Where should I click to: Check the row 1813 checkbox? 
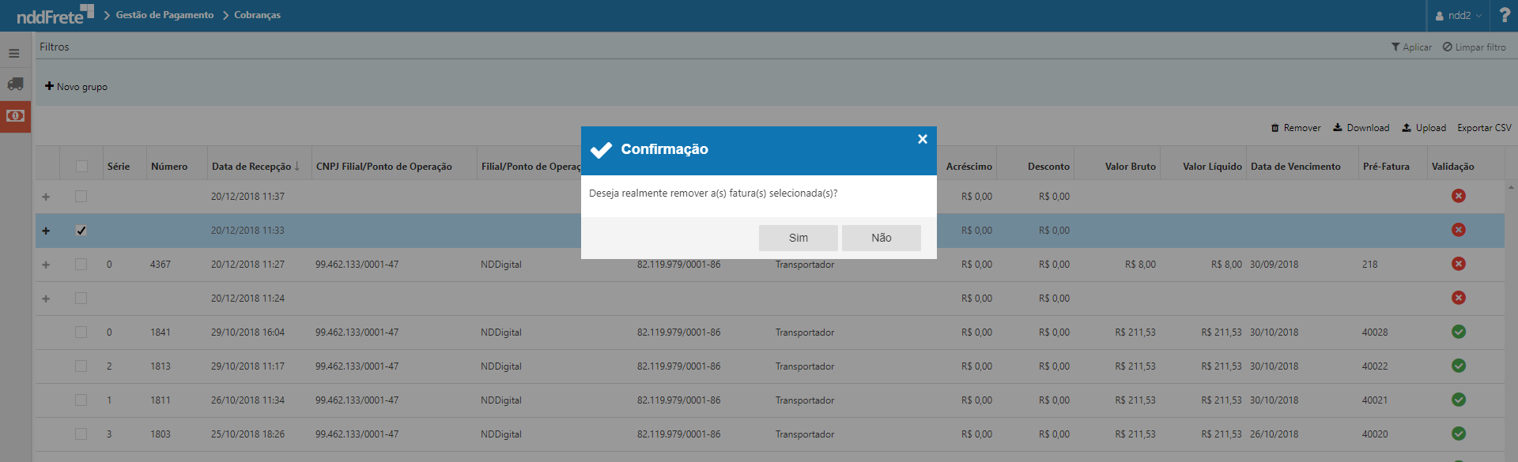pyautogui.click(x=81, y=366)
